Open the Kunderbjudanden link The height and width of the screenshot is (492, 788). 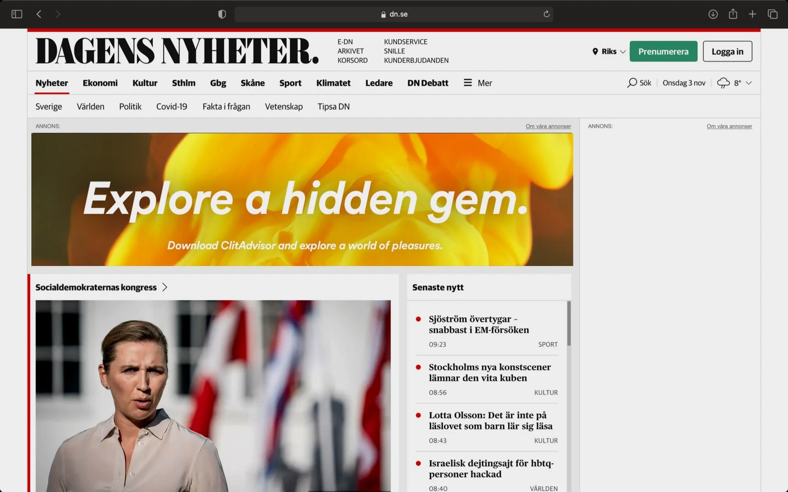coord(416,60)
